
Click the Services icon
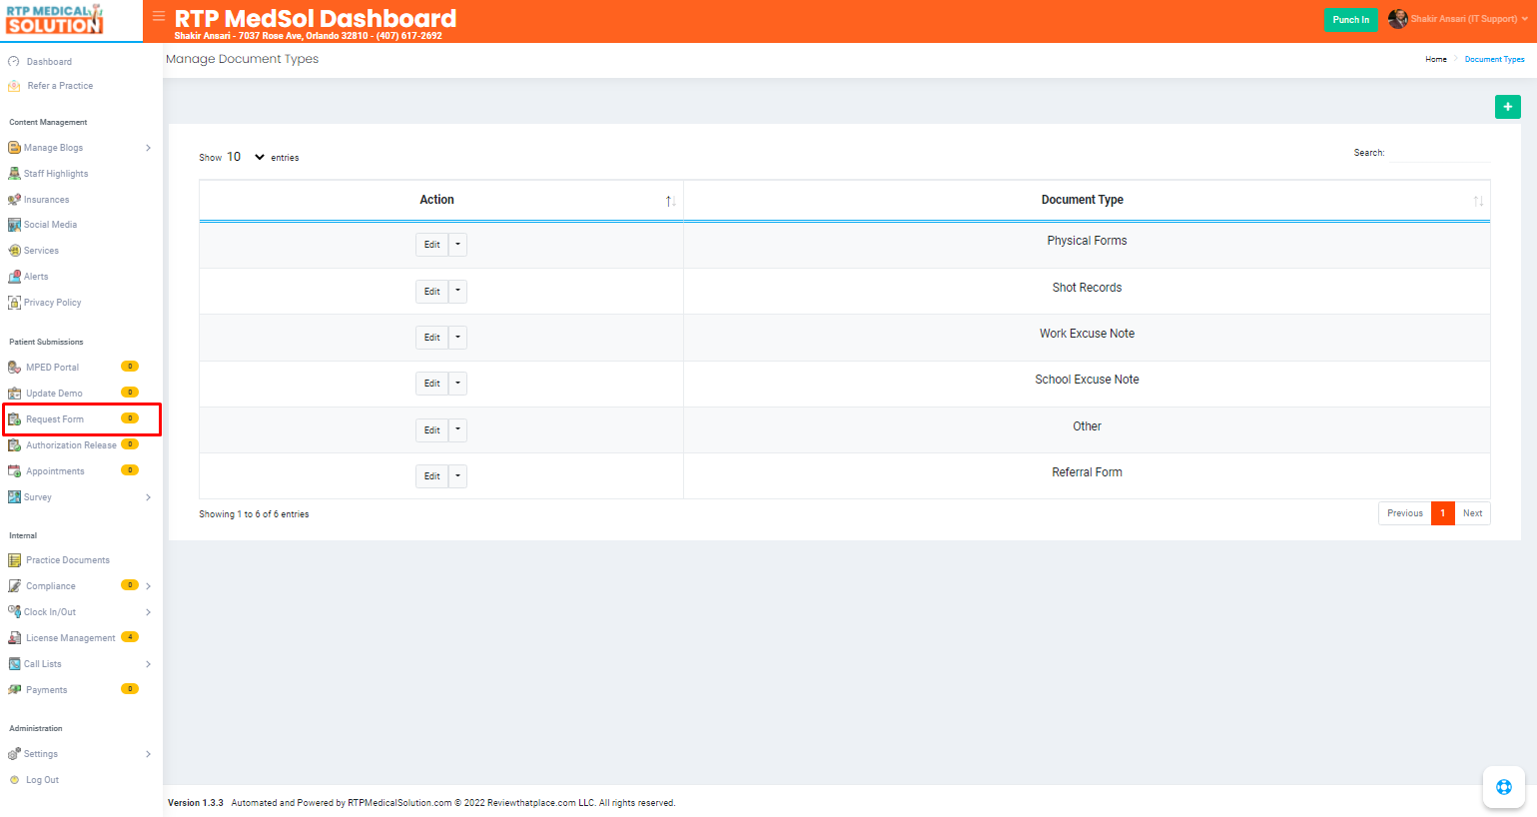pos(14,251)
